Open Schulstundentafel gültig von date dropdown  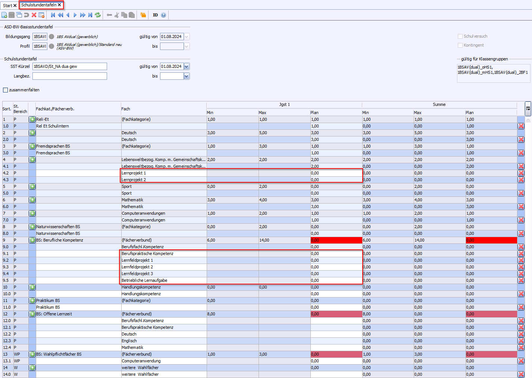point(187,66)
